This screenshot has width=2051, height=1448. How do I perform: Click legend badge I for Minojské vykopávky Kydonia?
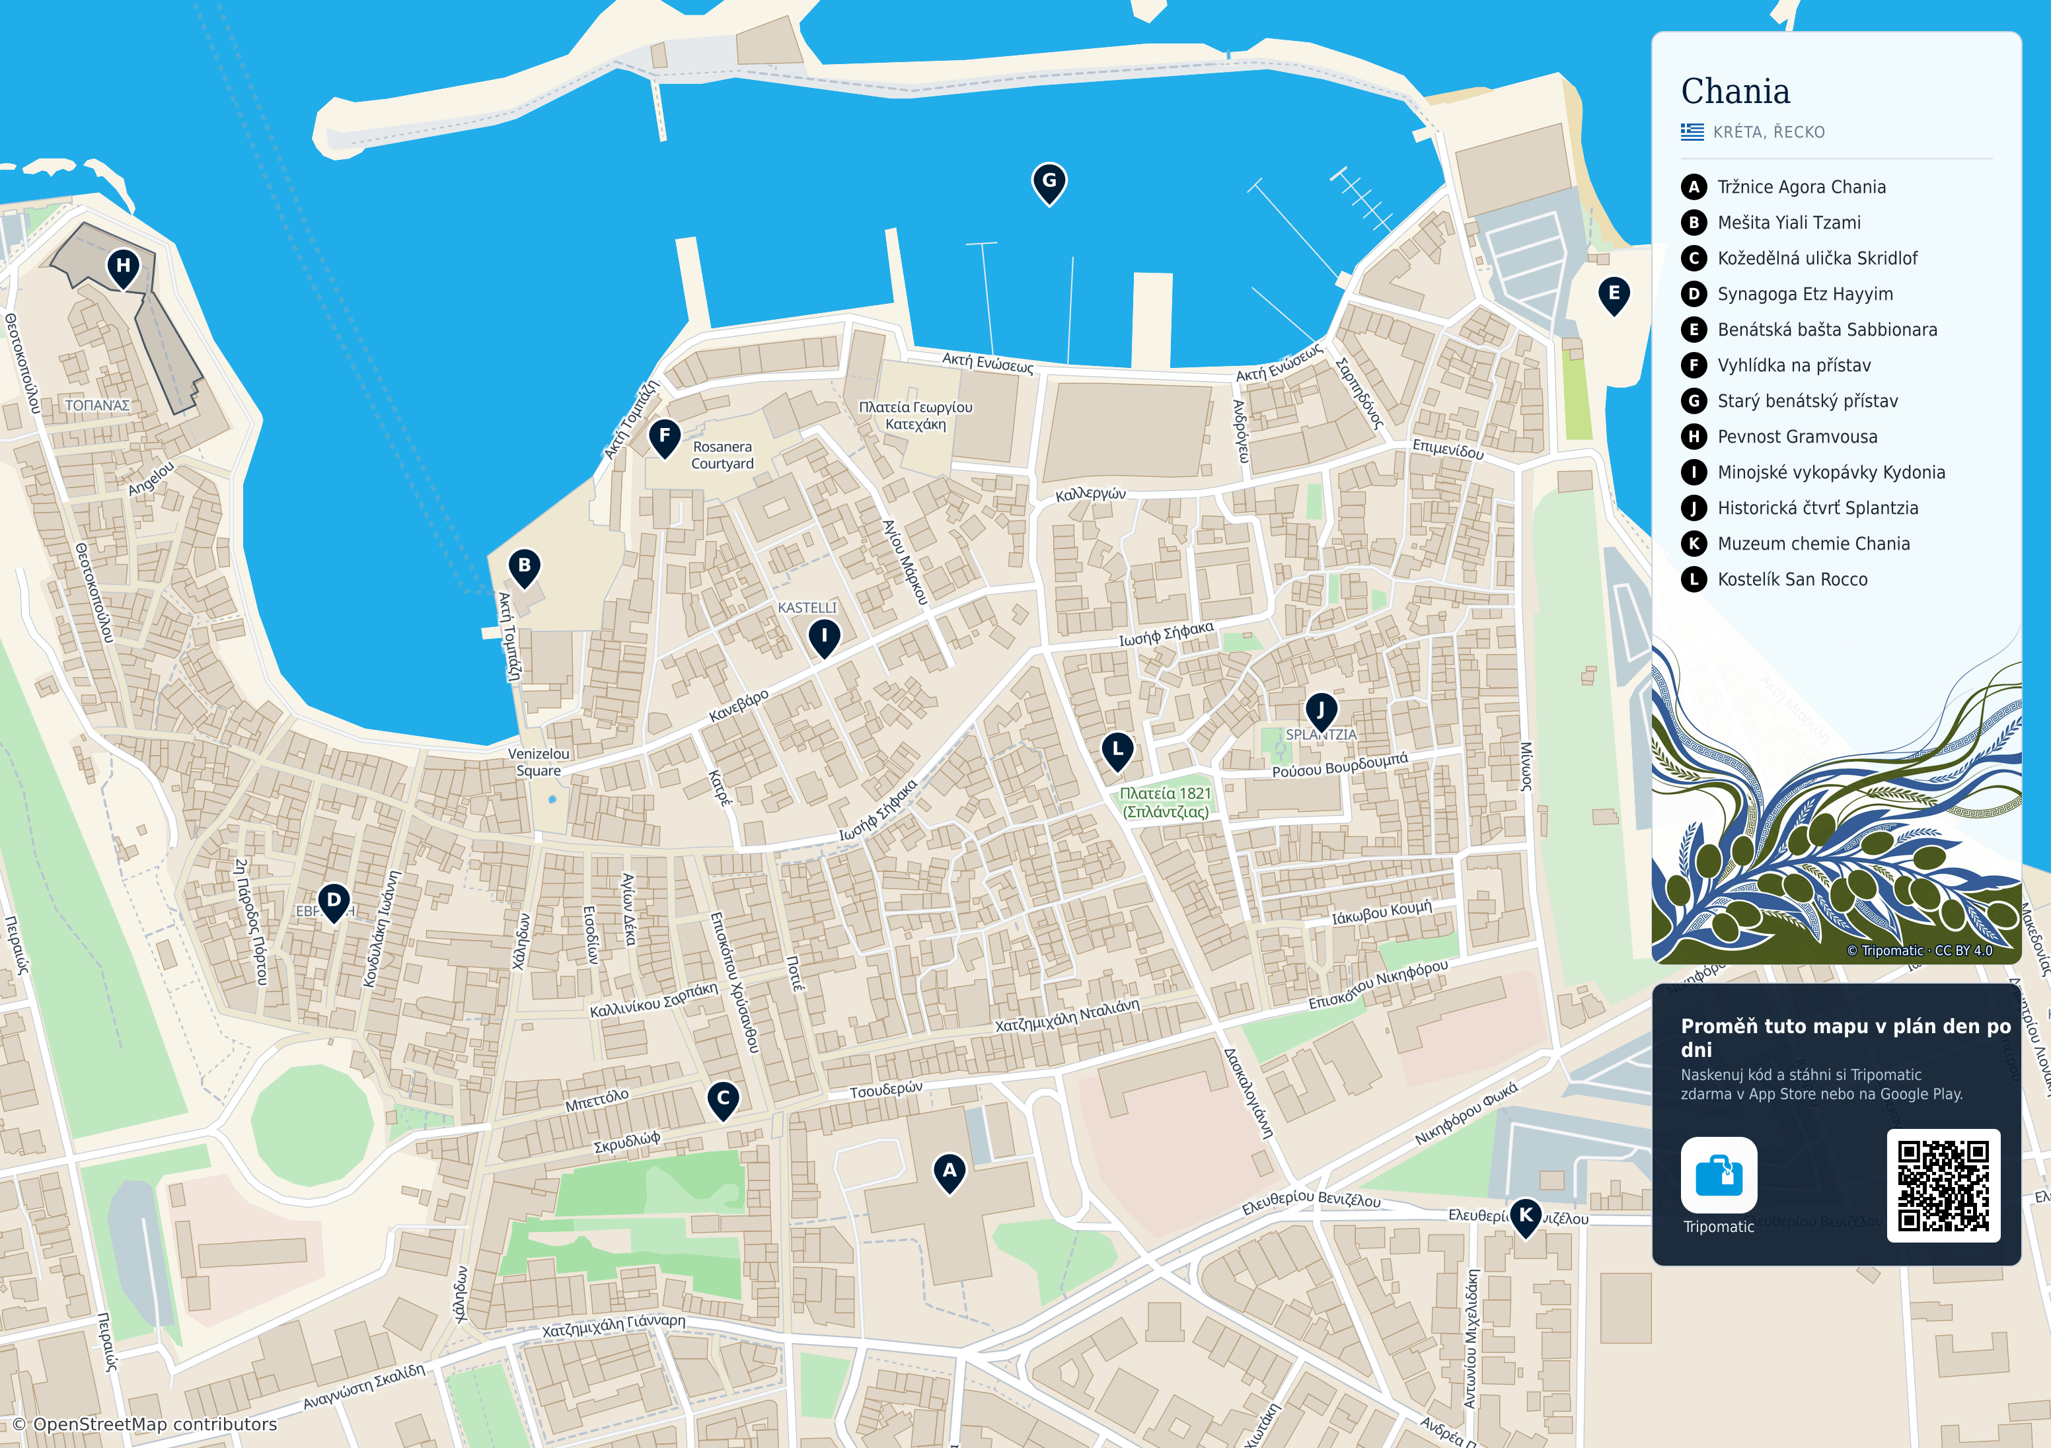click(x=1694, y=472)
